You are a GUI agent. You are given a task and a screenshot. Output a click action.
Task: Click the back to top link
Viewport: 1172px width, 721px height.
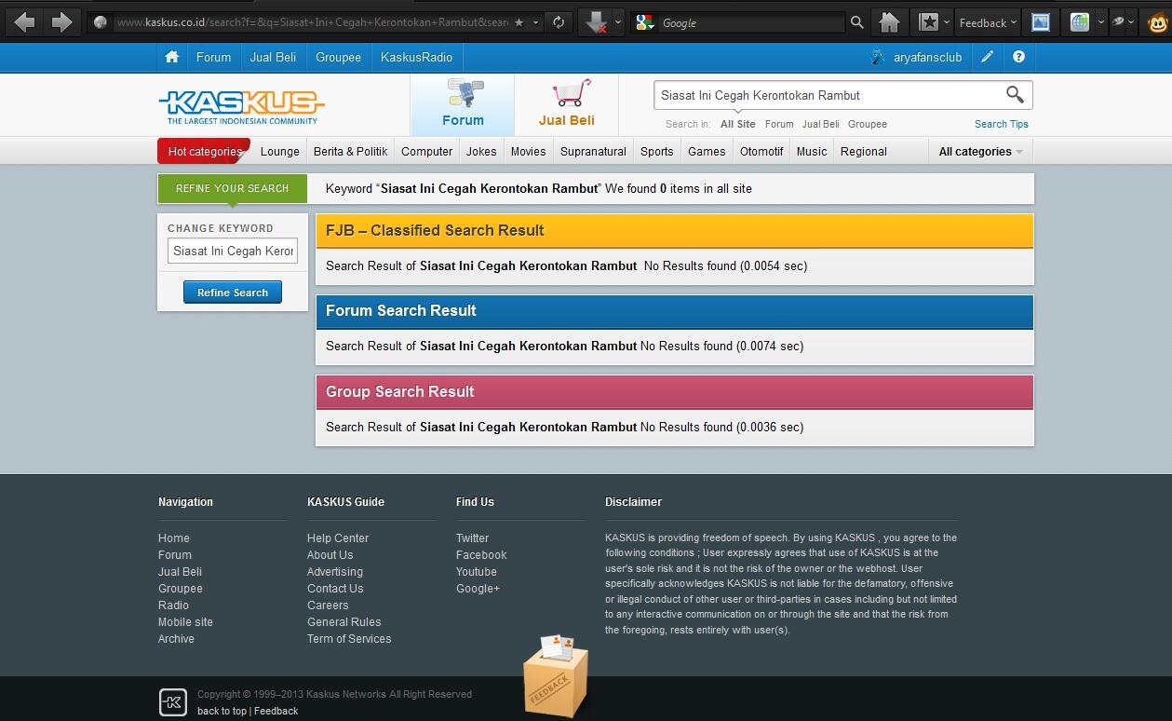222,711
